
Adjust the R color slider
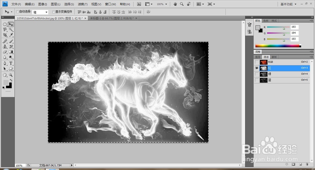click(x=284, y=29)
